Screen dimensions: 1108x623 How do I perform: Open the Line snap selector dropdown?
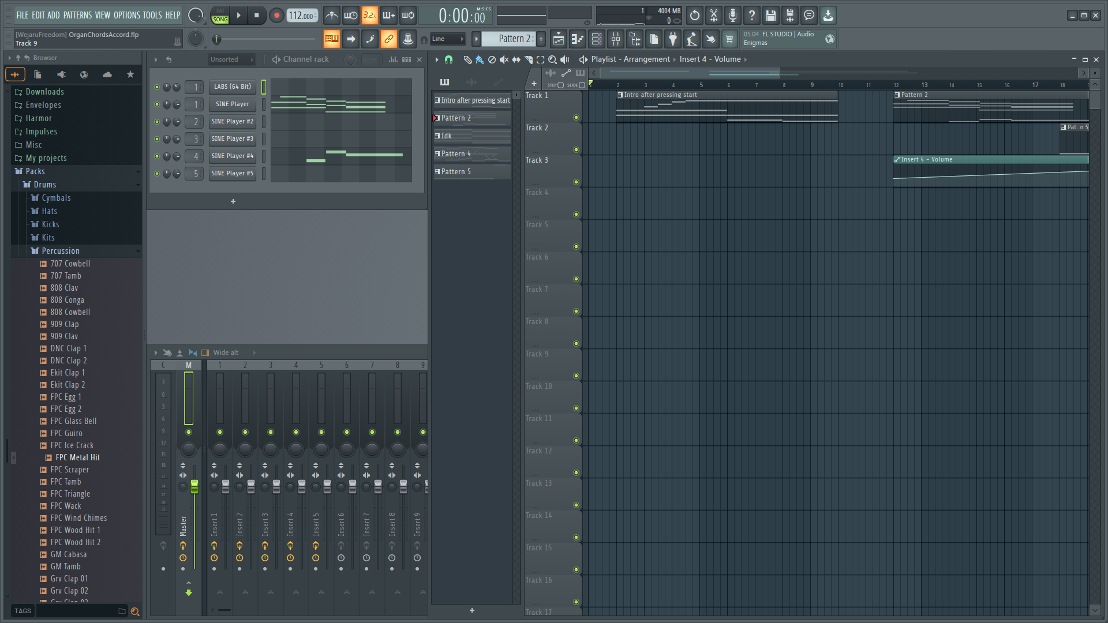click(448, 39)
